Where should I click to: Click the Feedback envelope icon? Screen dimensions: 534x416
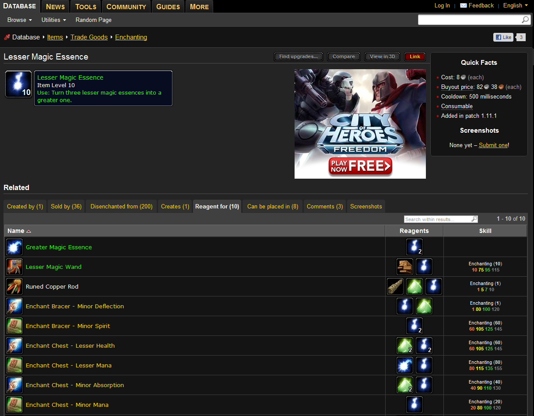point(464,6)
